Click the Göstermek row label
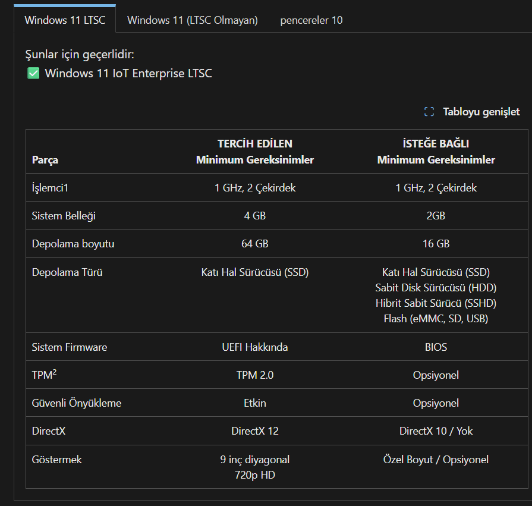 57,460
